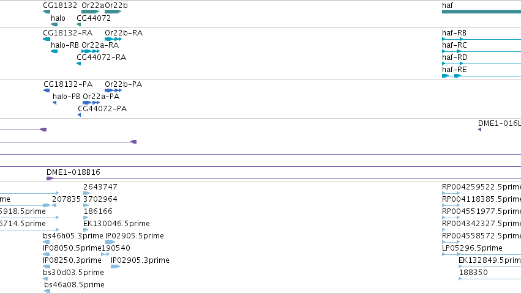The image size is (521, 294).
Task: Click the CG44072 gene arrow glyph
Action: pos(79,24)
